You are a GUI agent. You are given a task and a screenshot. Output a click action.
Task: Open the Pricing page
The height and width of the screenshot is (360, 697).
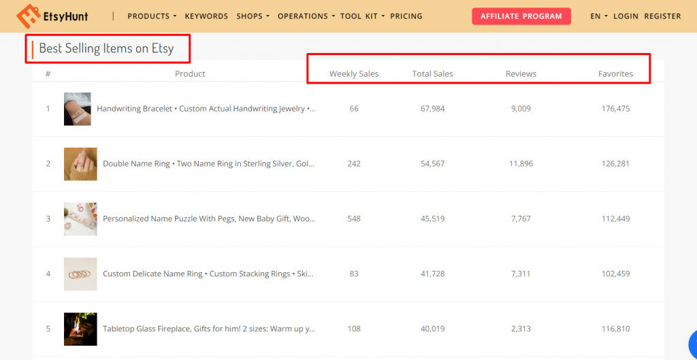(406, 16)
